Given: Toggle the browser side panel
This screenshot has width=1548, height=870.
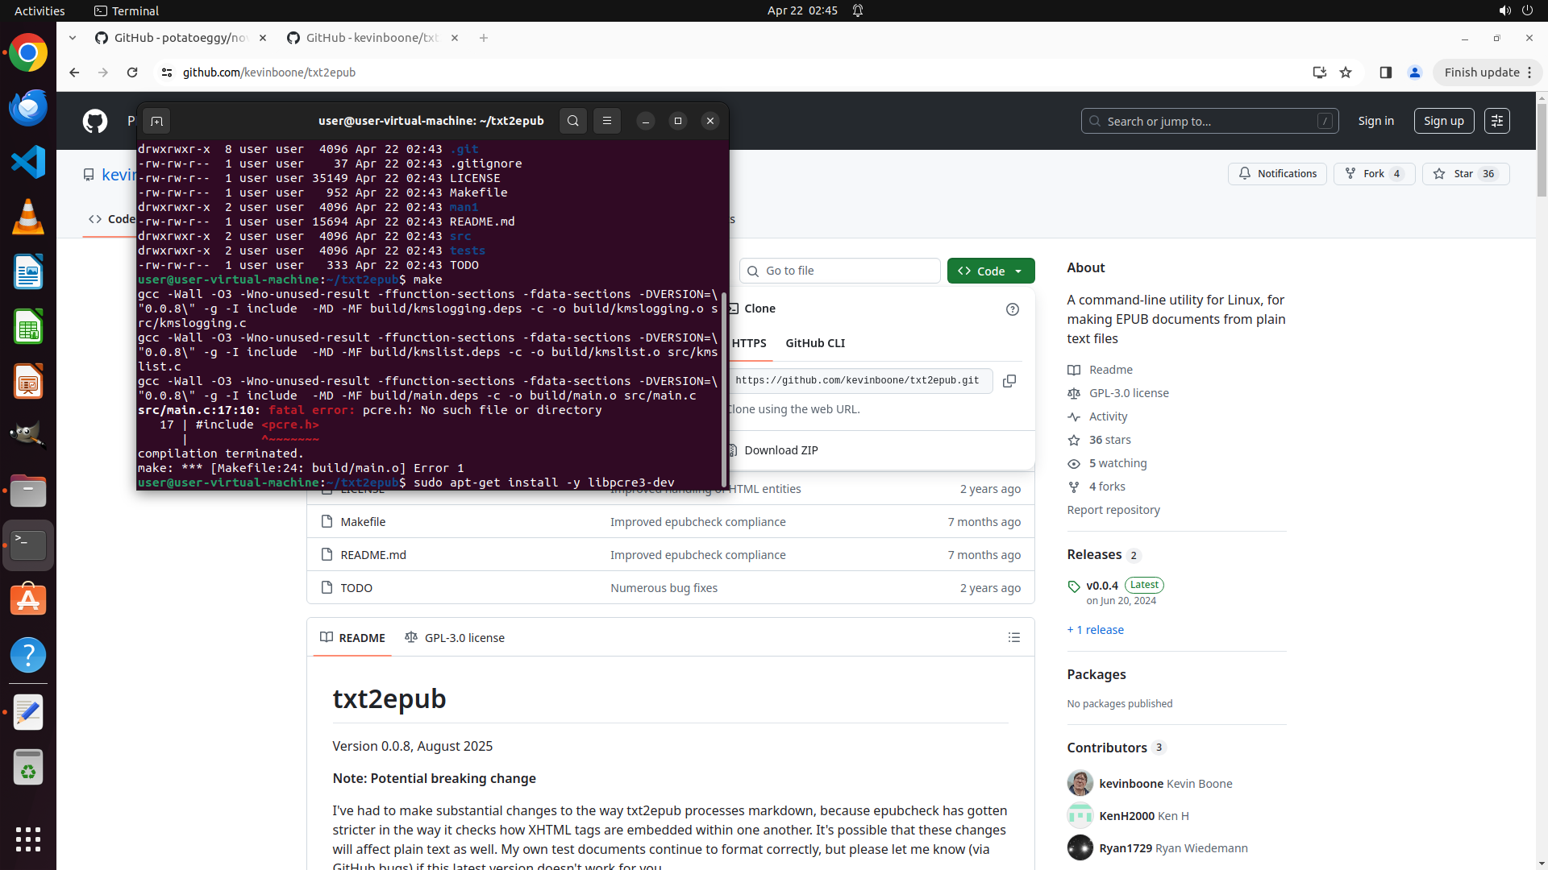Looking at the screenshot, I should click(1385, 72).
